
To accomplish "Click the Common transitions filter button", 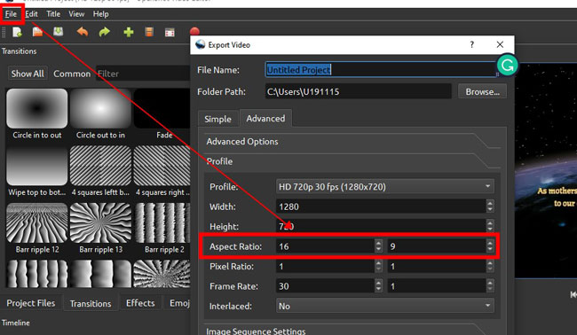I will click(72, 74).
